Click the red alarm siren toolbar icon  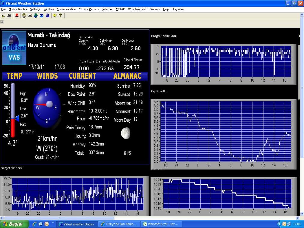click(17, 16)
